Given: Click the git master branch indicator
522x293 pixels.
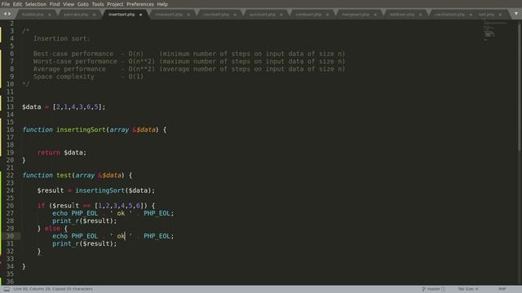Looking at the screenshot, I should tap(433, 289).
